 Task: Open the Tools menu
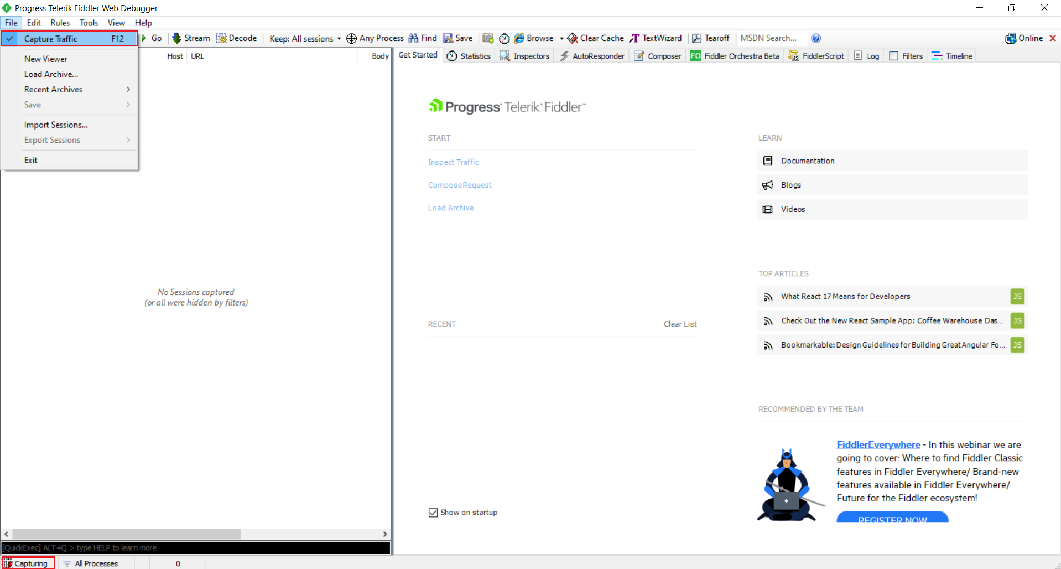click(89, 23)
